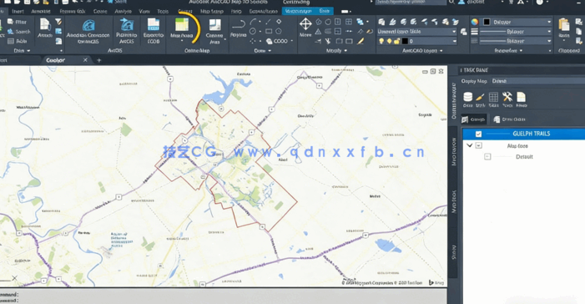Open the Insert ribbon tab

18,11
